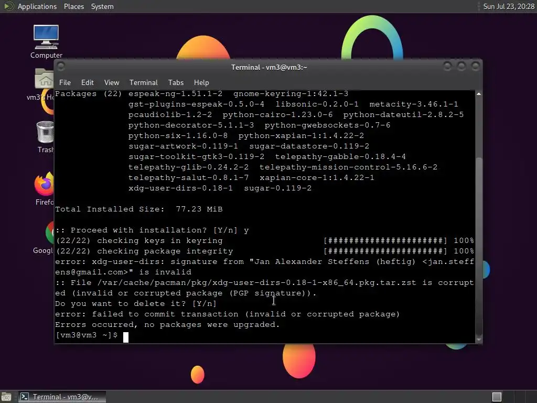Image resolution: width=537 pixels, height=403 pixels.
Task: Click the terminal window menu button at title bar left
Action: tap(61, 66)
